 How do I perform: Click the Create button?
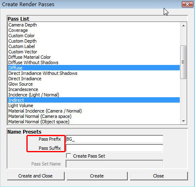(97, 176)
